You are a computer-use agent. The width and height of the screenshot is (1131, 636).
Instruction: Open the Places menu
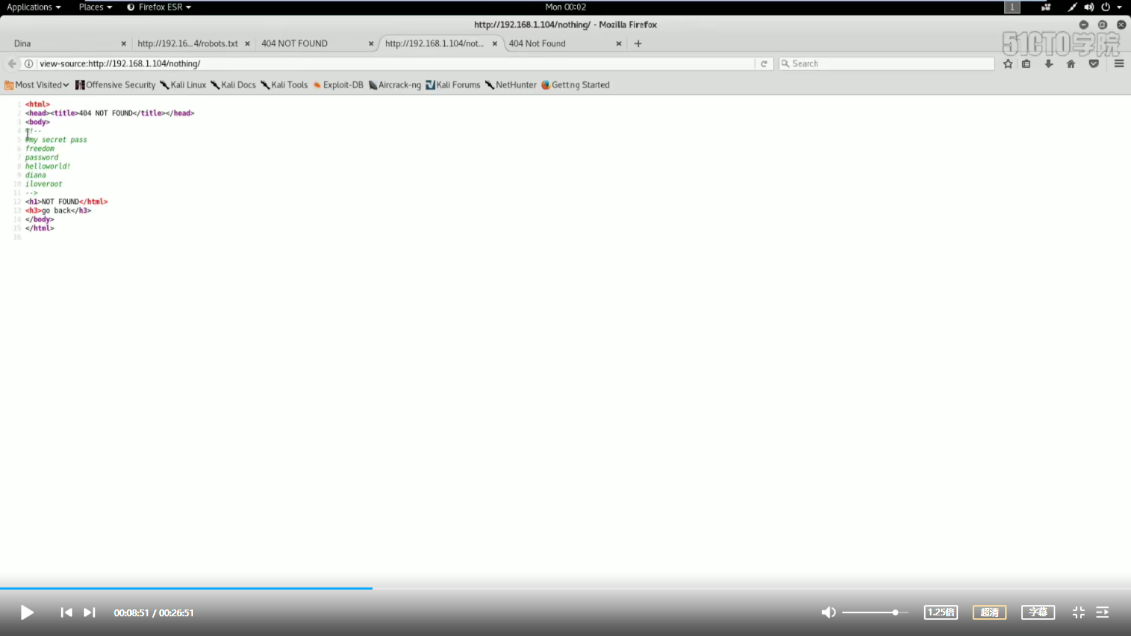point(95,7)
